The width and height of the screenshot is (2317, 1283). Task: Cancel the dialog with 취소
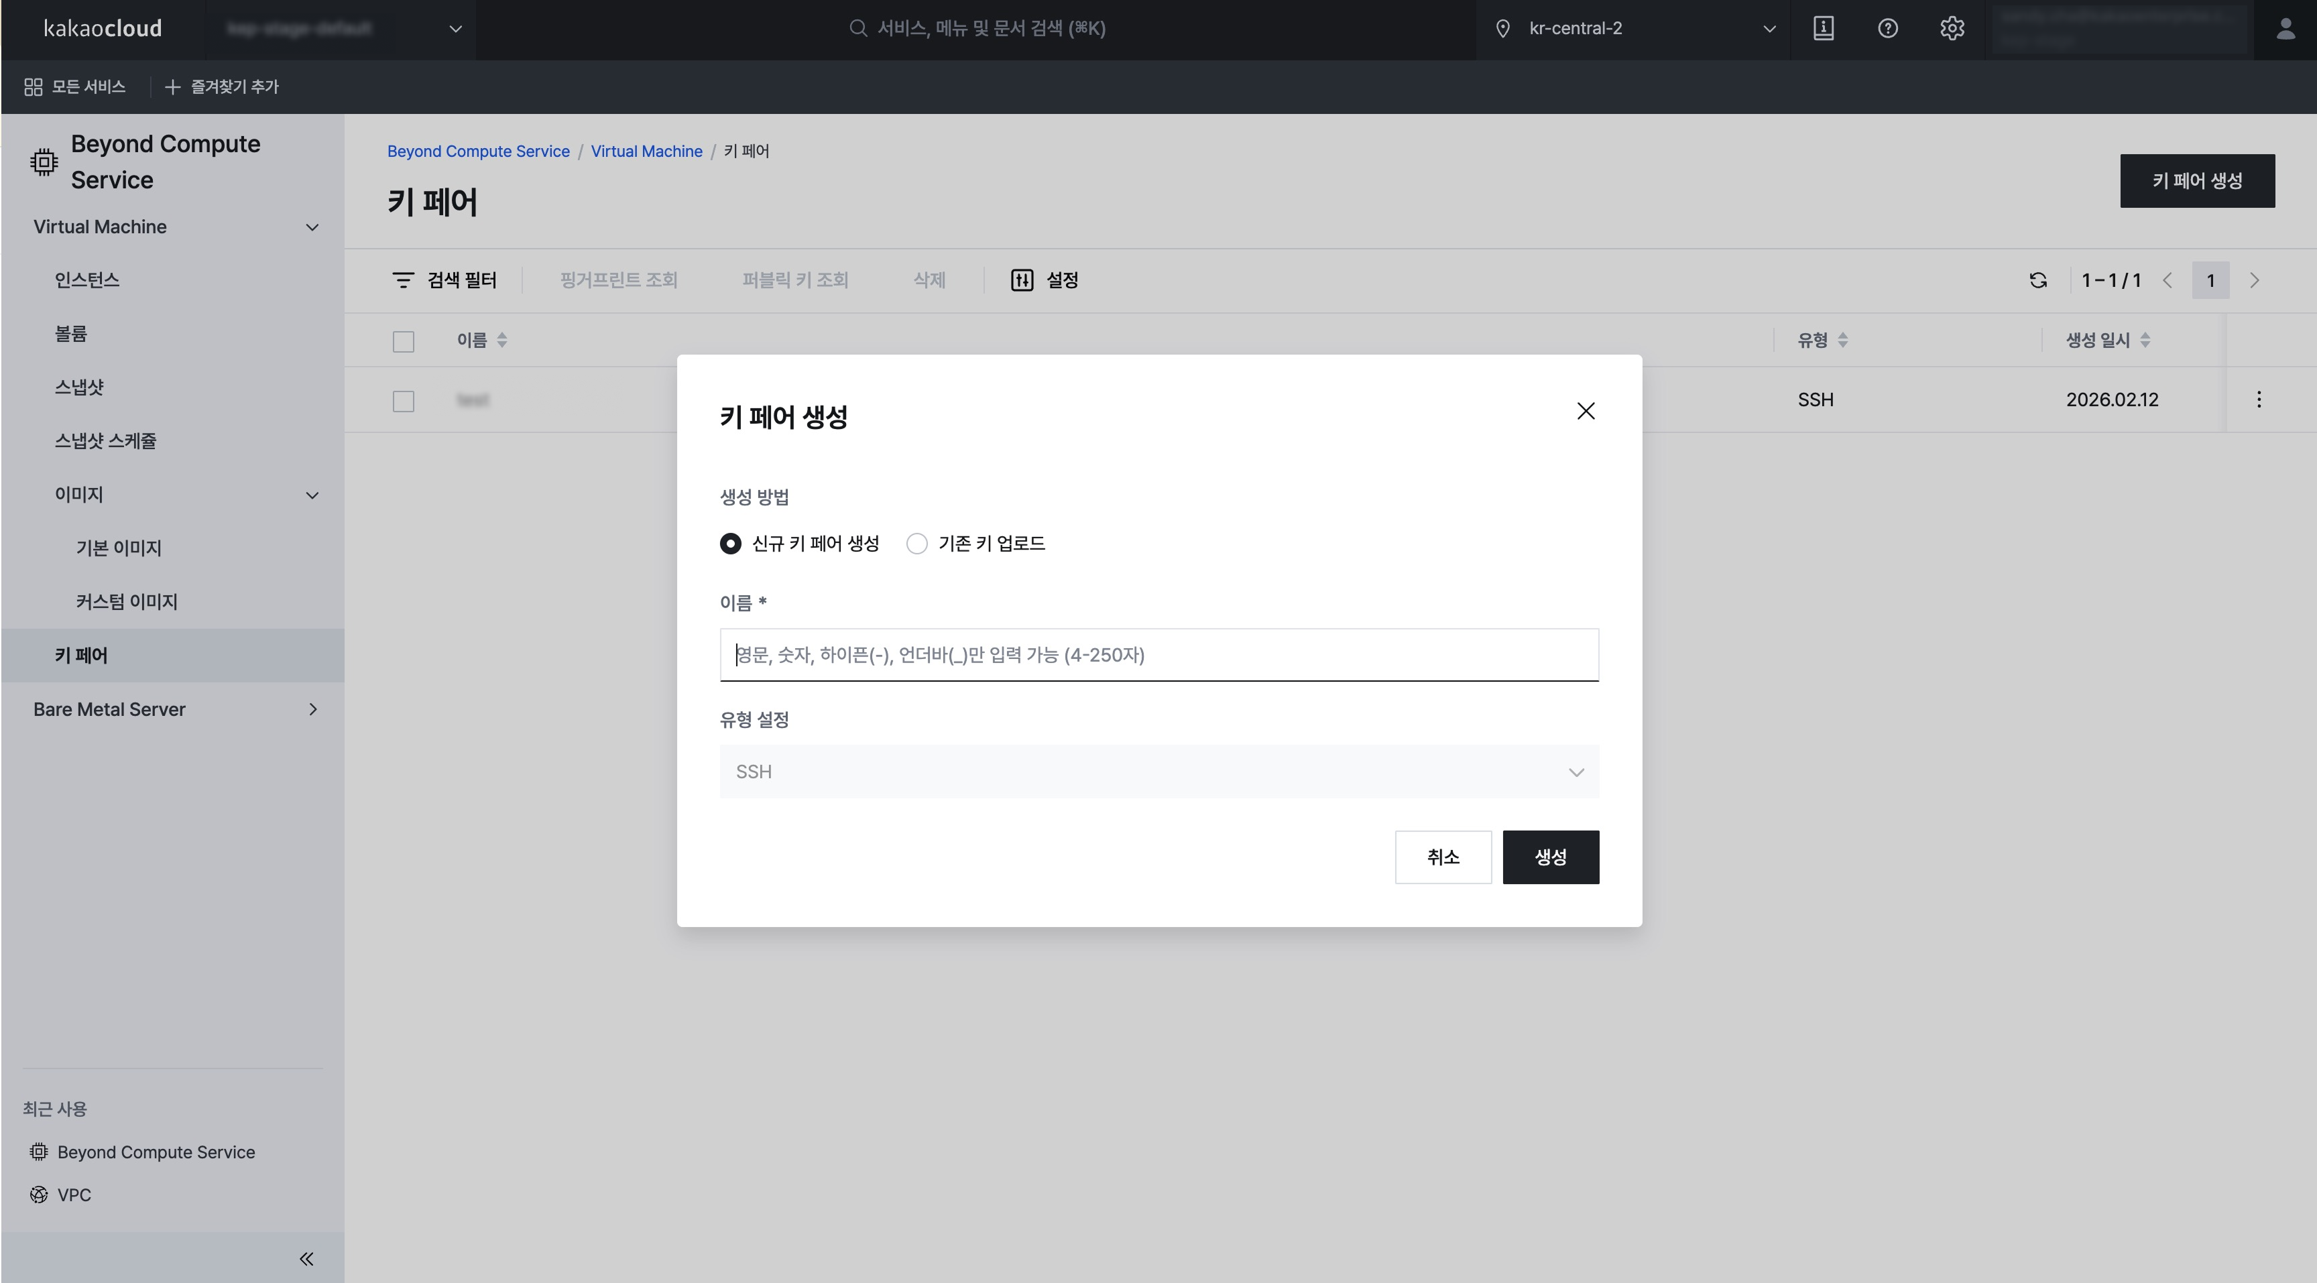pos(1443,857)
